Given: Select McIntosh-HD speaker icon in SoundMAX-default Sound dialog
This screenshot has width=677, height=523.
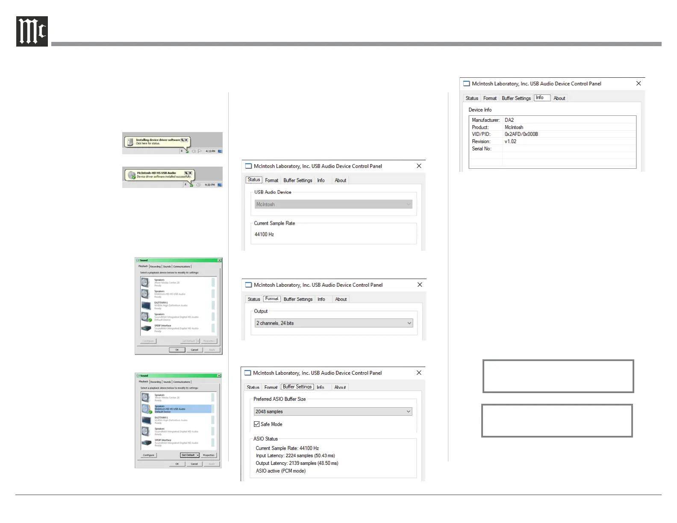Looking at the screenshot, I should tap(145, 294).
